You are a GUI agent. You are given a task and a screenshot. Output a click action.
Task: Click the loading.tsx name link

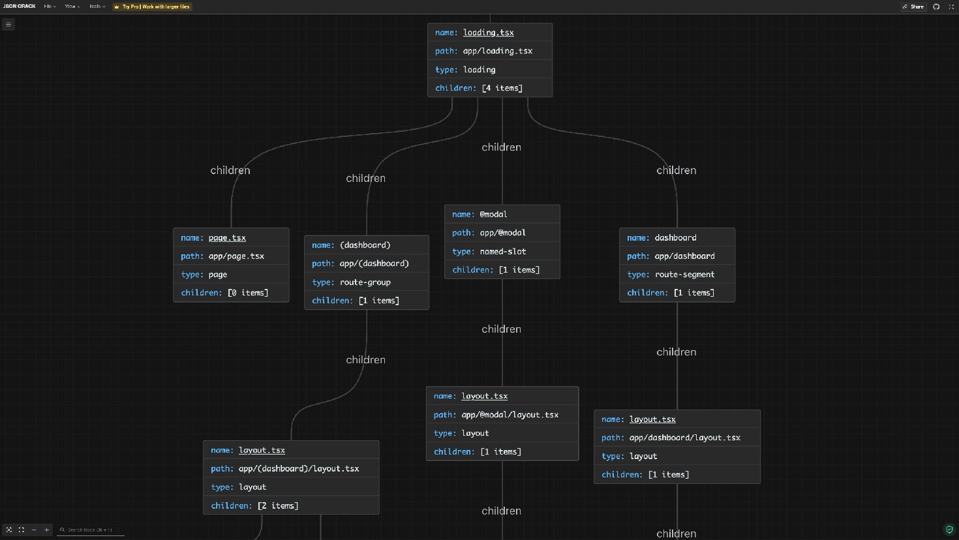click(x=488, y=33)
